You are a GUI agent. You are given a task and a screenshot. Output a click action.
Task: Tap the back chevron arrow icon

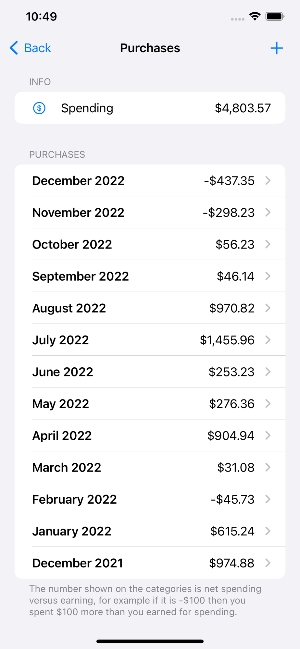click(14, 48)
